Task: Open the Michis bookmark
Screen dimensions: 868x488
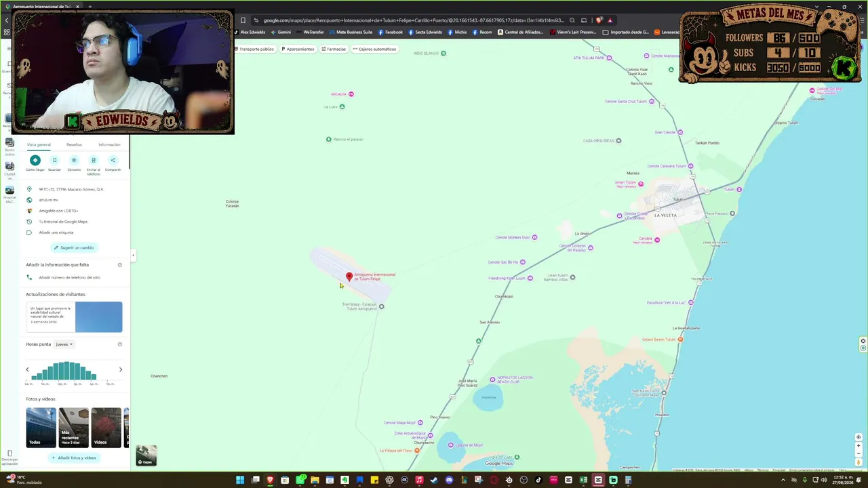Action: (x=458, y=32)
